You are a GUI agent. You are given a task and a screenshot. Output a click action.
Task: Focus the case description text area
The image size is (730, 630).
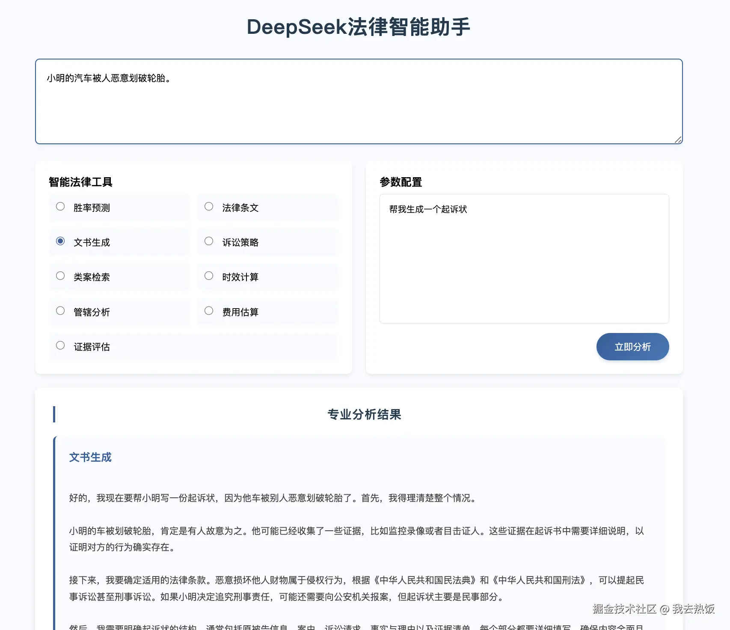359,101
